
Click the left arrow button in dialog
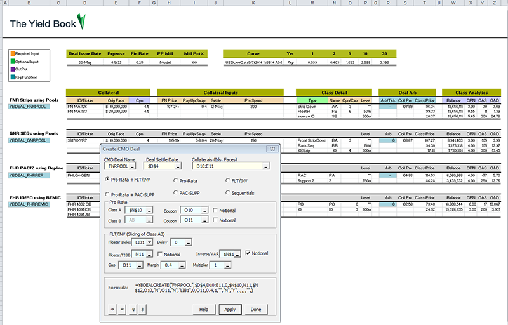pos(112,309)
